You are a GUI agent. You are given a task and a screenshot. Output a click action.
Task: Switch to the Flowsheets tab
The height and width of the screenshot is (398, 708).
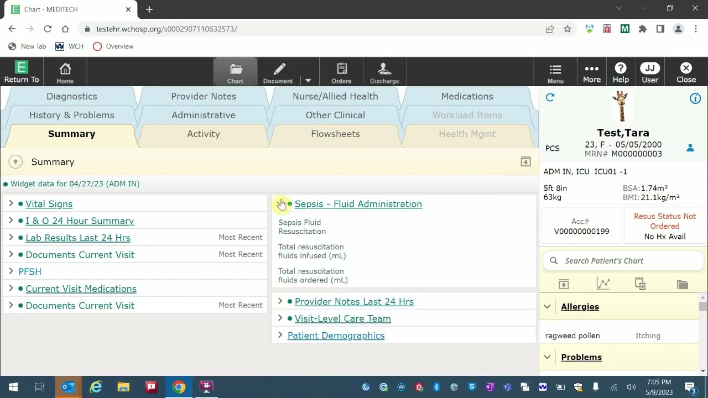[335, 134]
